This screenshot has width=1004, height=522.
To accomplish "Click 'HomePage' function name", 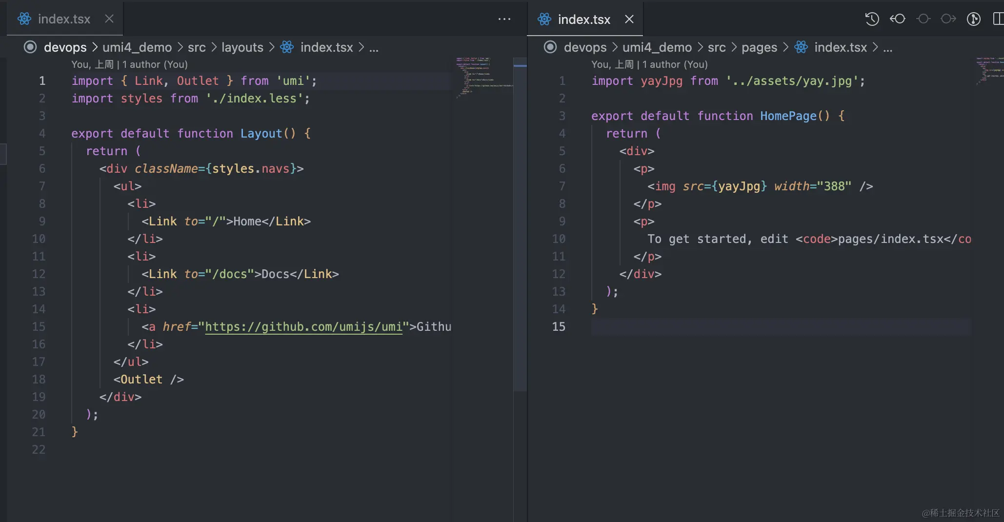I will (788, 116).
